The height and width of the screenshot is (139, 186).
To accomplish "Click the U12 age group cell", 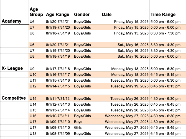I will click(x=34, y=86).
